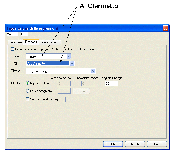Open help with the Aiuto button
The image size is (173, 152).
tap(157, 144)
